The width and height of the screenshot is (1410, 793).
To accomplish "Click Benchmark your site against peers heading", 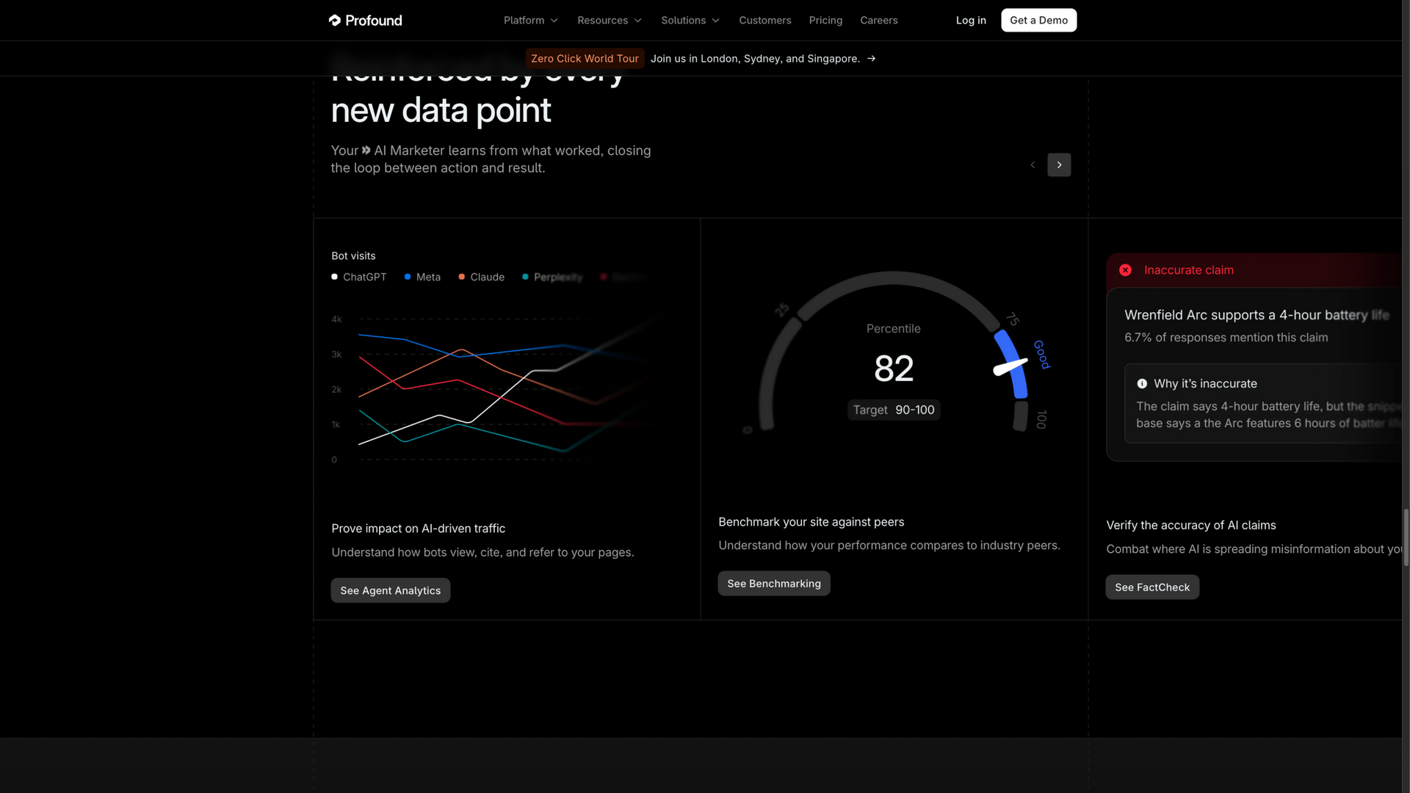I will (x=811, y=521).
